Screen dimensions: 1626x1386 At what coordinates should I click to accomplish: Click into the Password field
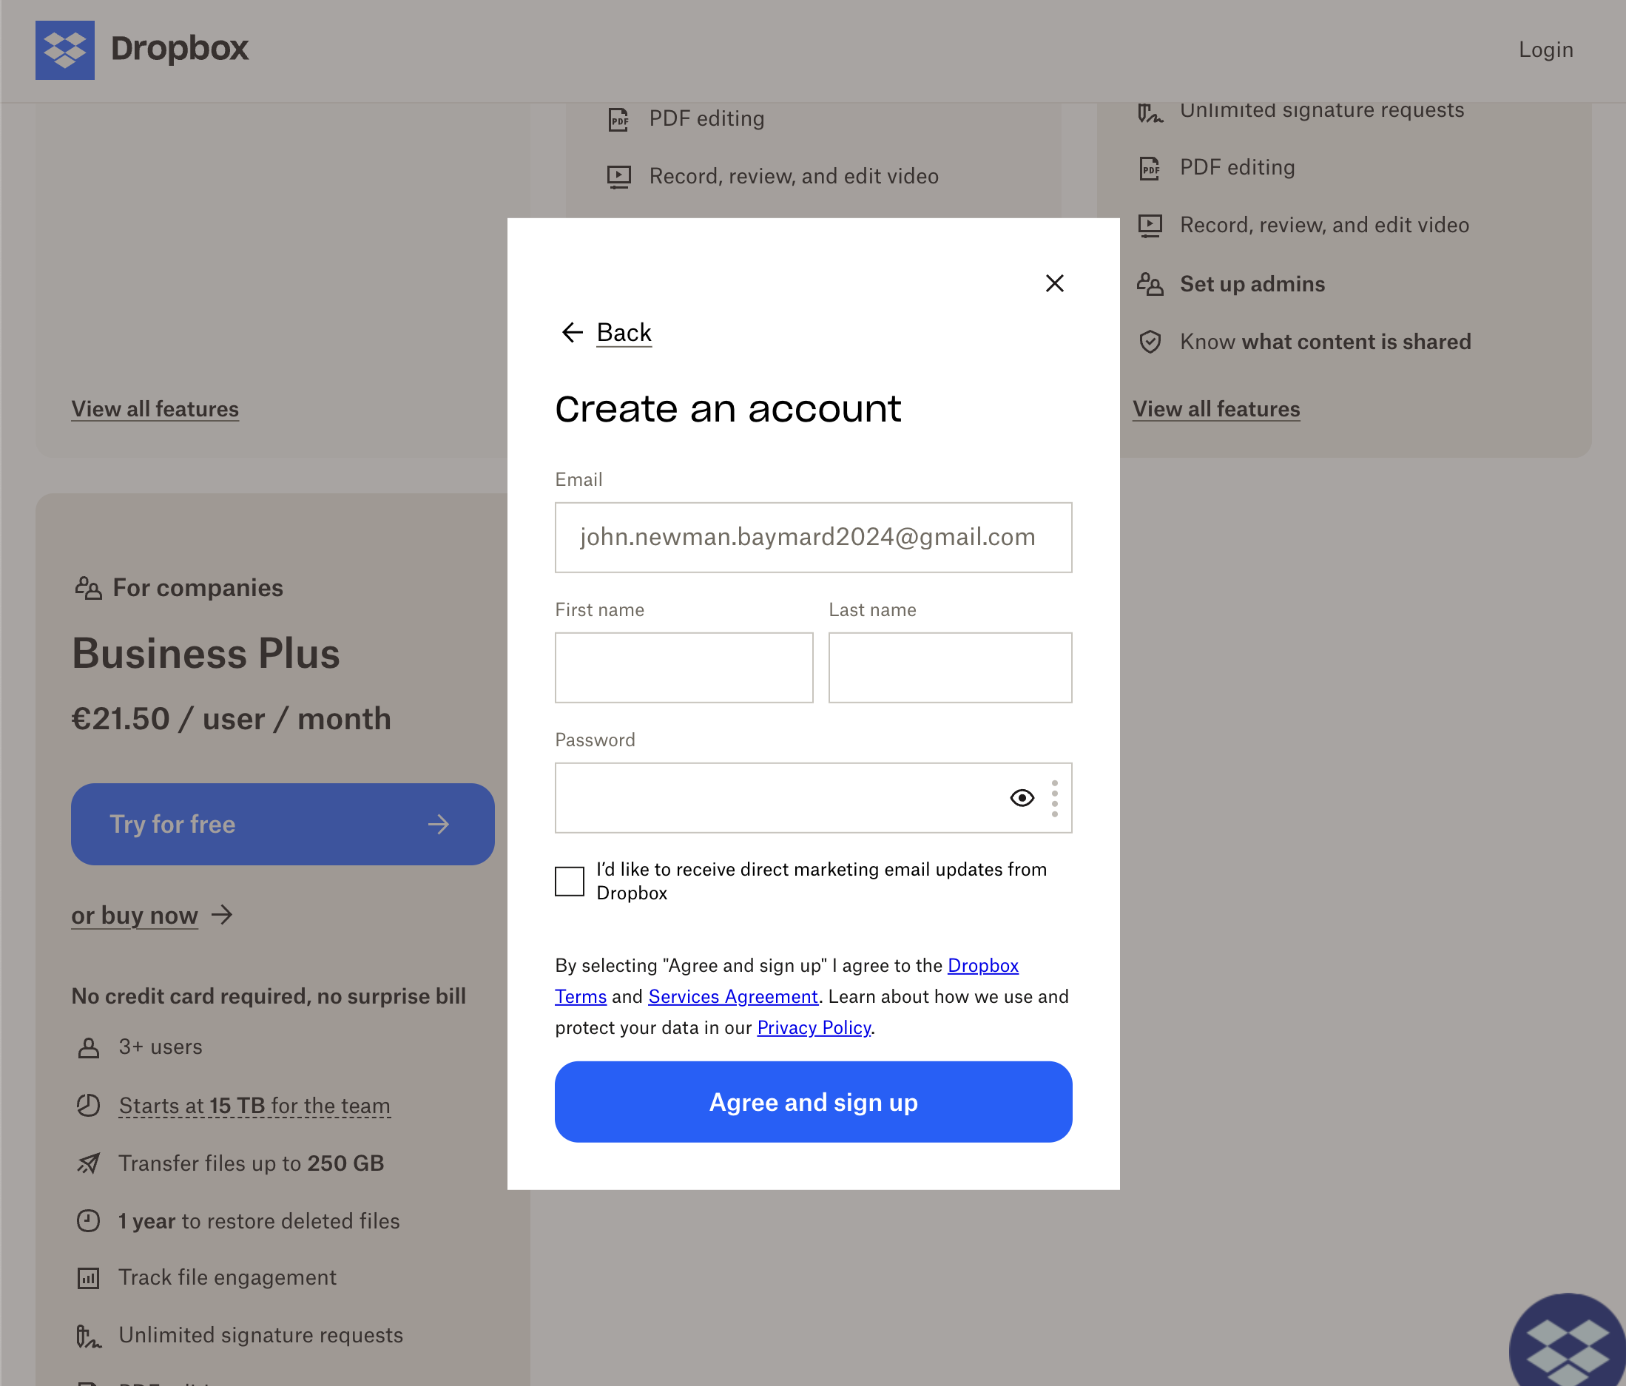coord(777,798)
